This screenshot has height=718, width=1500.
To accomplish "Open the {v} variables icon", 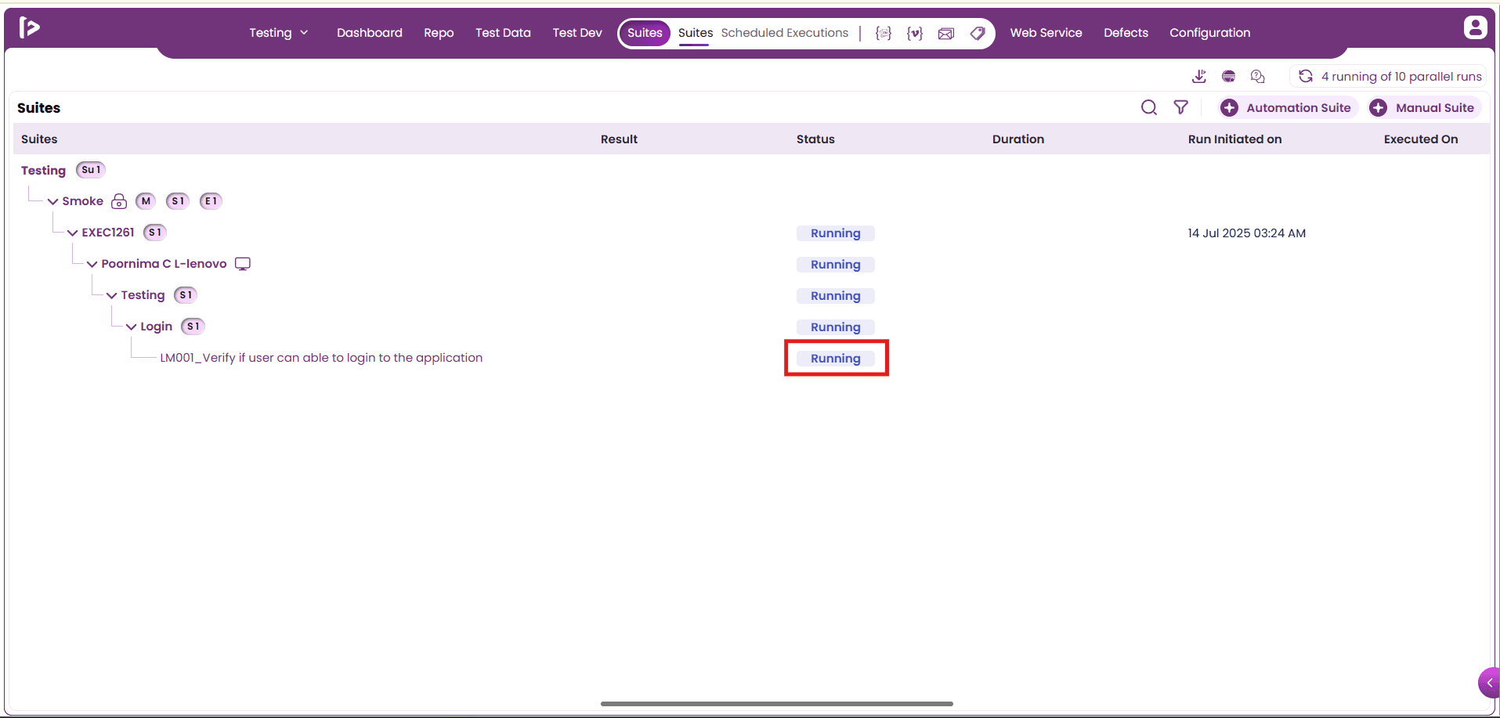I will point(915,33).
